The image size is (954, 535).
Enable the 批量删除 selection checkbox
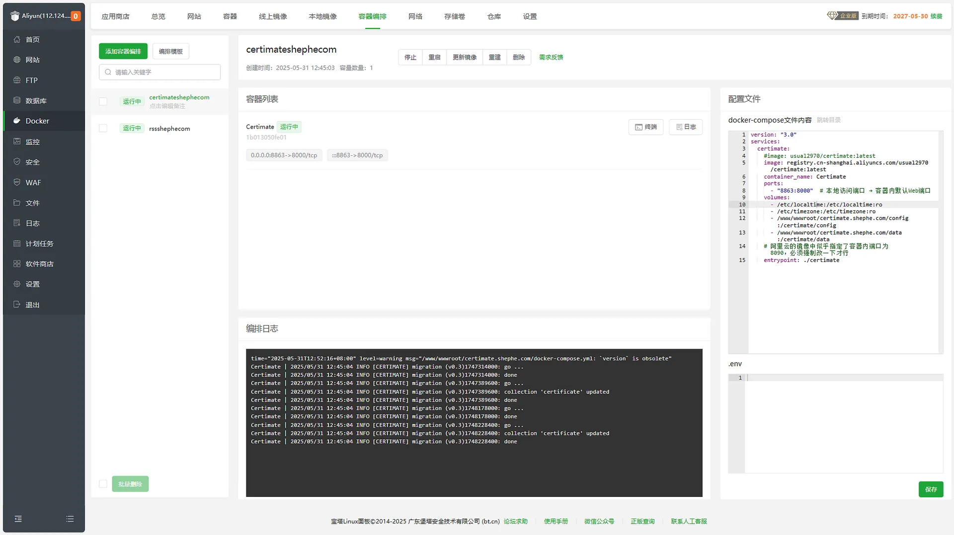coord(103,484)
